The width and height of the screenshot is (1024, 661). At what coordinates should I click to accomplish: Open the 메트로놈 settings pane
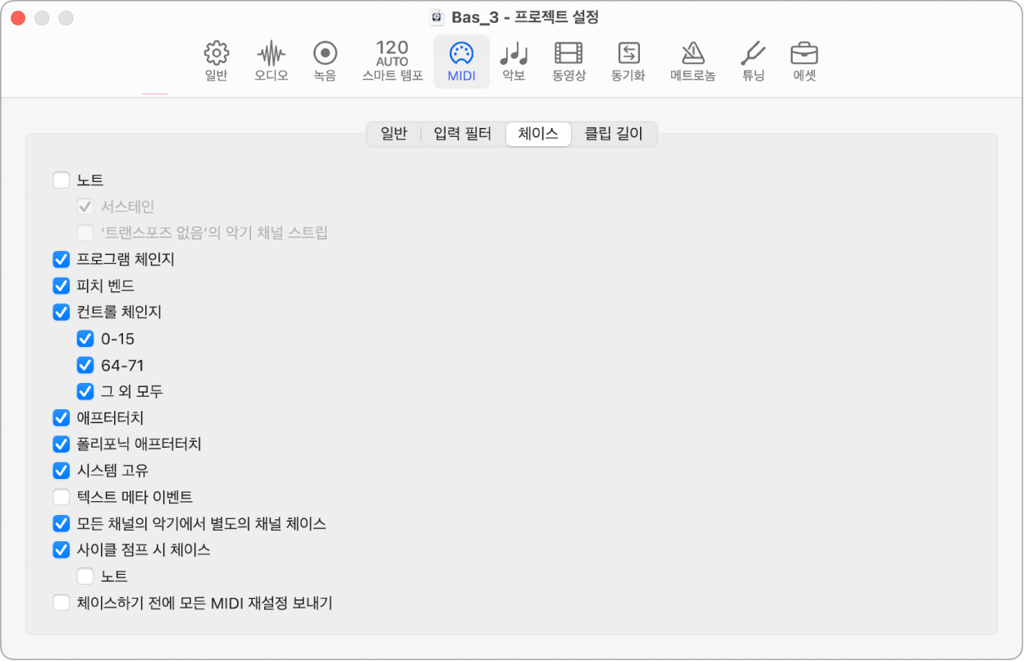pyautogui.click(x=693, y=62)
